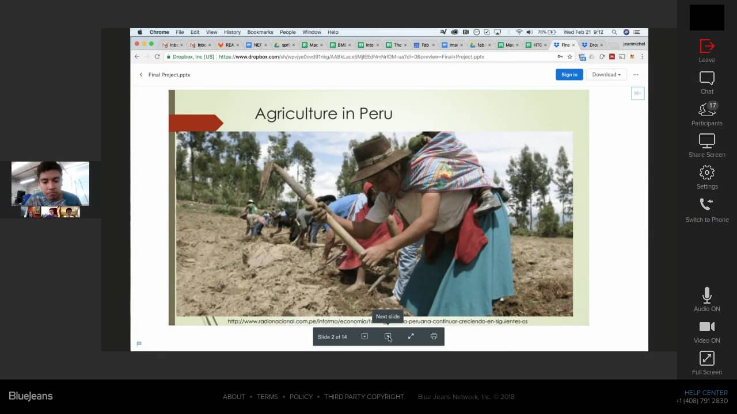Click the Slide 2 of 14 indicator
The image size is (737, 414).
click(x=332, y=337)
